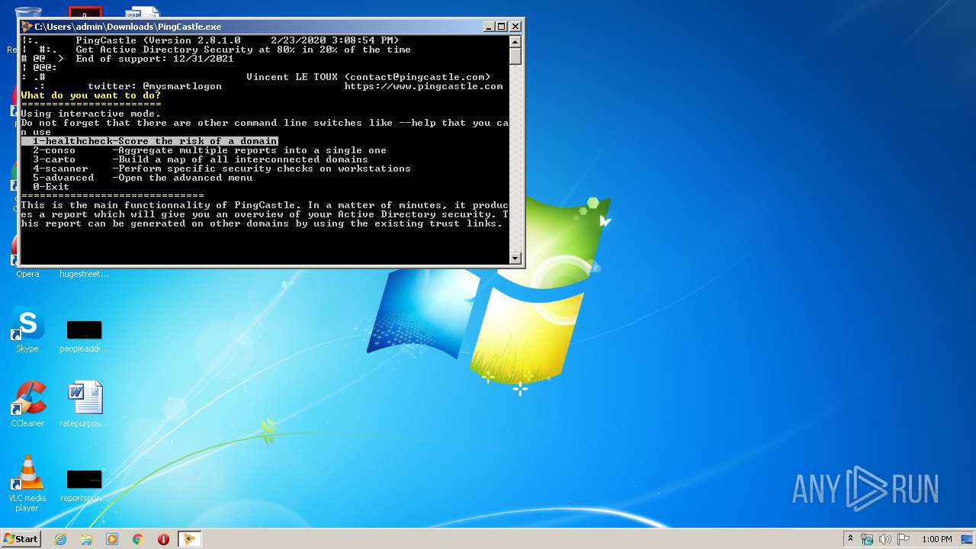This screenshot has width=976, height=549.
Task: Click the scrollbar up arrow in console
Action: click(515, 42)
